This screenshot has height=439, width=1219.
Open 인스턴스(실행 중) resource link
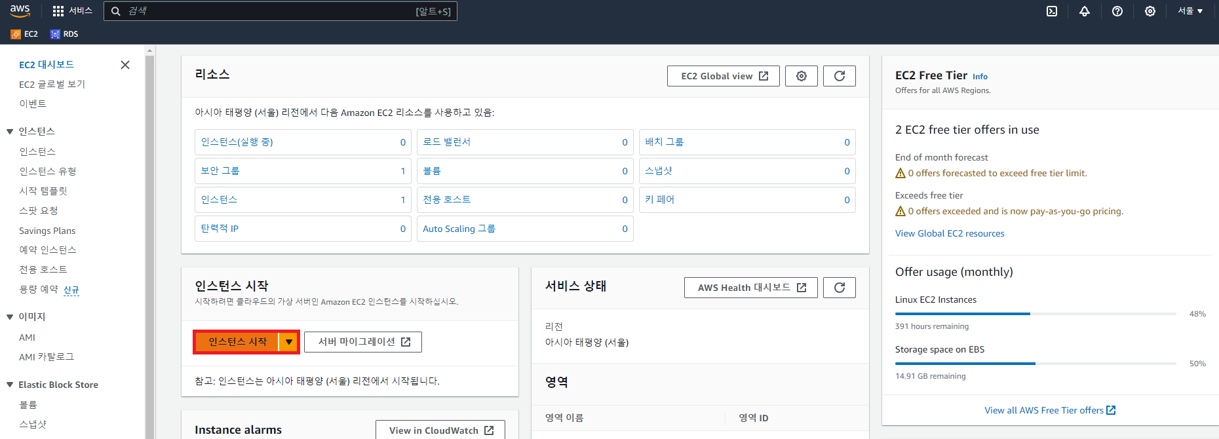(x=237, y=142)
